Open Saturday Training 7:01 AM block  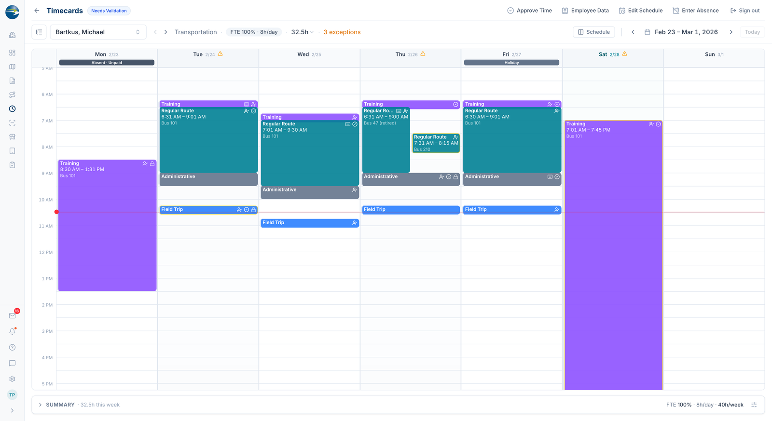(x=613, y=256)
